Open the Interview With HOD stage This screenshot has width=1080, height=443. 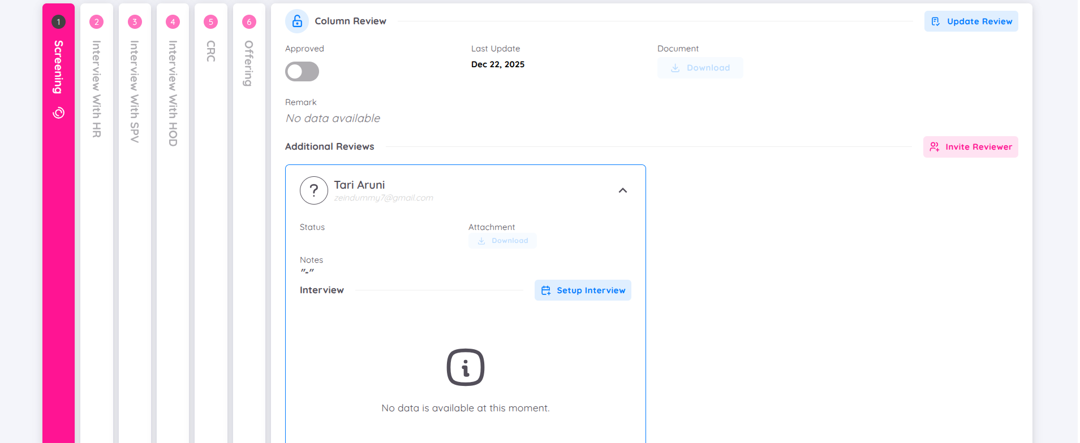pos(173,93)
